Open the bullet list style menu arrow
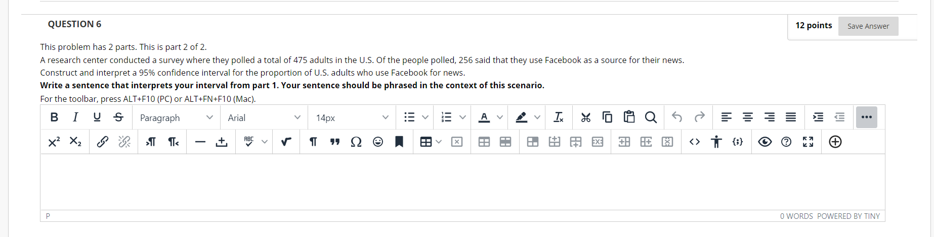Viewport: 934px width, 237px height. click(x=425, y=117)
